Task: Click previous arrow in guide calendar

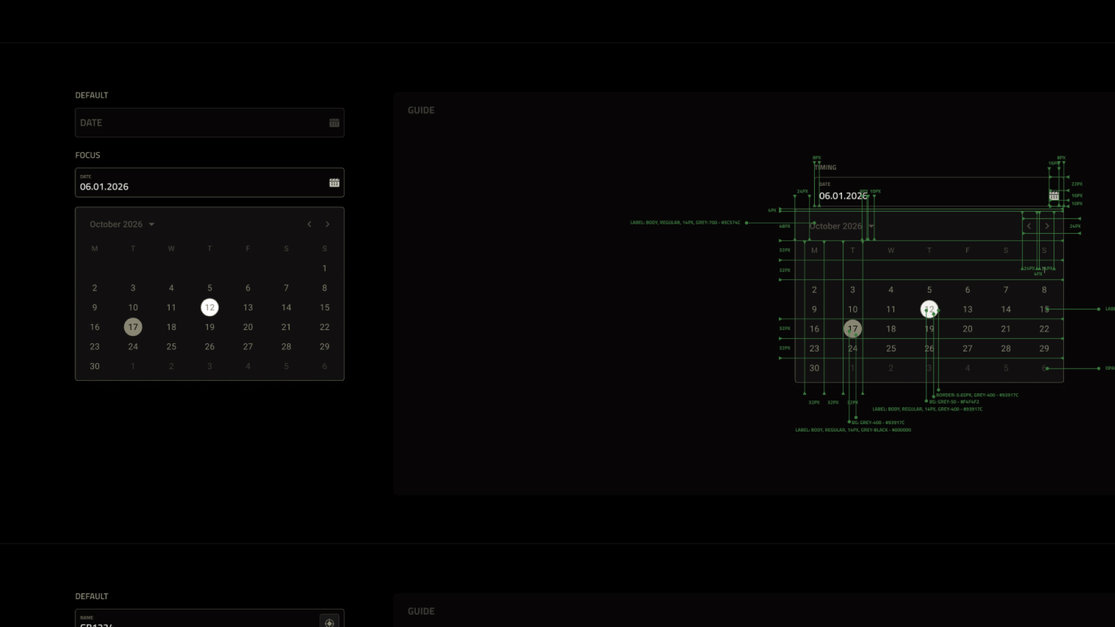Action: 1029,226
